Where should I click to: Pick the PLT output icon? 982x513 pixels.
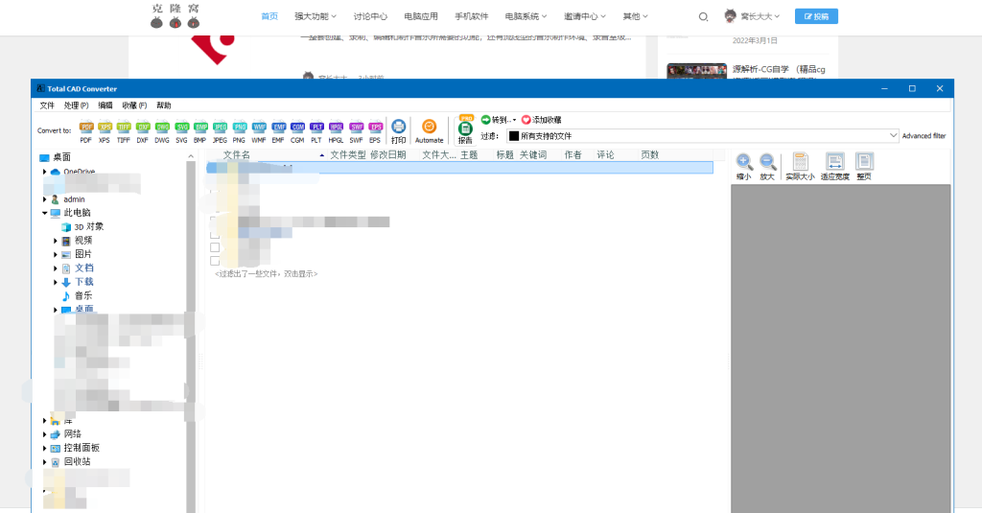point(316,131)
